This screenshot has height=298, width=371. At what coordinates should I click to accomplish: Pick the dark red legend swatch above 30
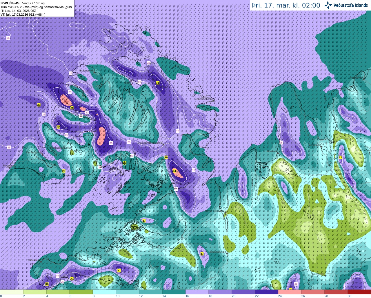(x=359, y=292)
